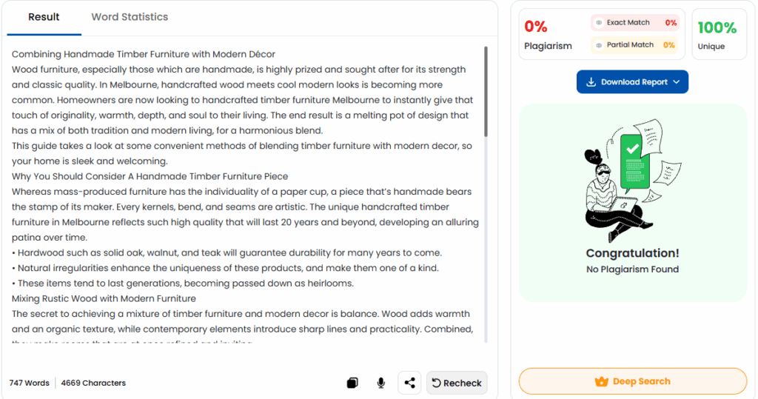
Task: Open the share options icon
Action: tap(409, 383)
